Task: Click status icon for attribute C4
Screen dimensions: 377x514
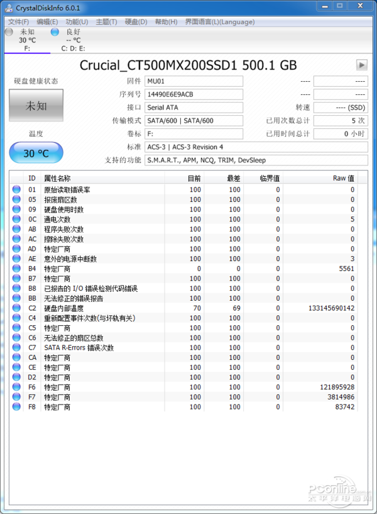Action: (x=16, y=318)
